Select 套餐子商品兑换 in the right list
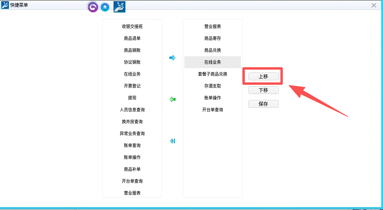 click(x=212, y=74)
